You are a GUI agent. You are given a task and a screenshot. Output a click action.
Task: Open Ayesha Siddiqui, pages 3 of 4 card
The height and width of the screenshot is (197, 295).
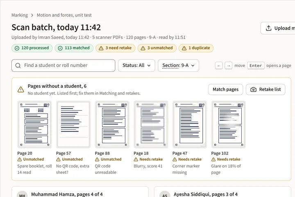tap(222, 192)
